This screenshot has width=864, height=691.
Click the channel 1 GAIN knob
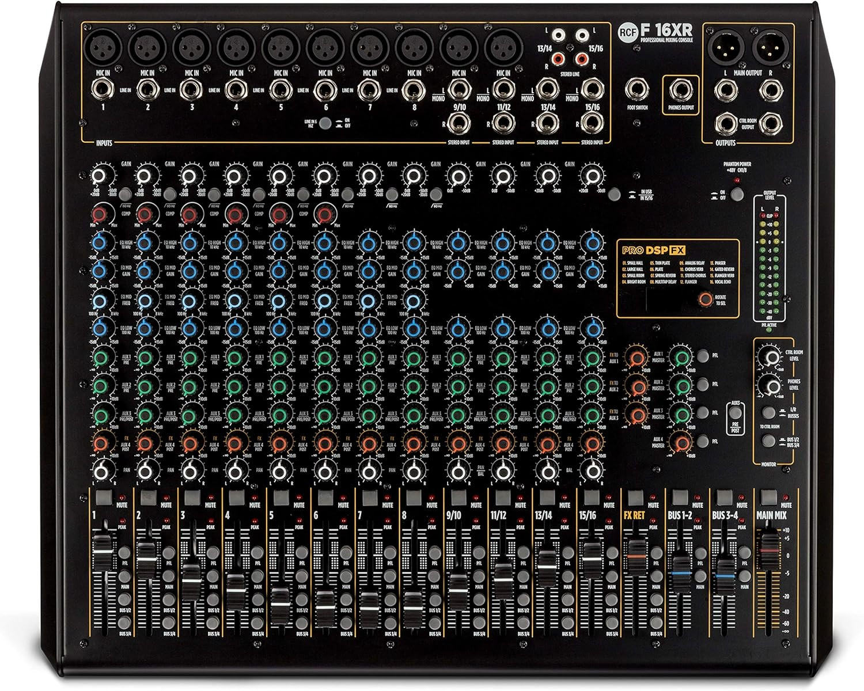click(100, 176)
